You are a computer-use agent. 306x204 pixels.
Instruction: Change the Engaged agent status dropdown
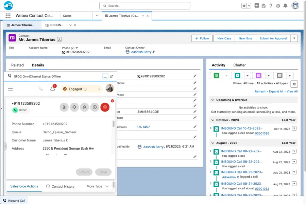[x=82, y=89]
